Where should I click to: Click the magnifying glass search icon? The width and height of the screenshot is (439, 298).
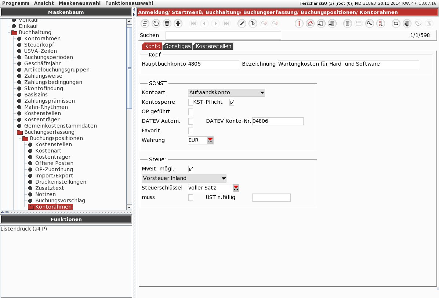(x=370, y=23)
